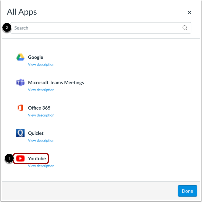View description for Microsoft Teams Meetings
The height and width of the screenshot is (202, 202).
[x=41, y=90]
